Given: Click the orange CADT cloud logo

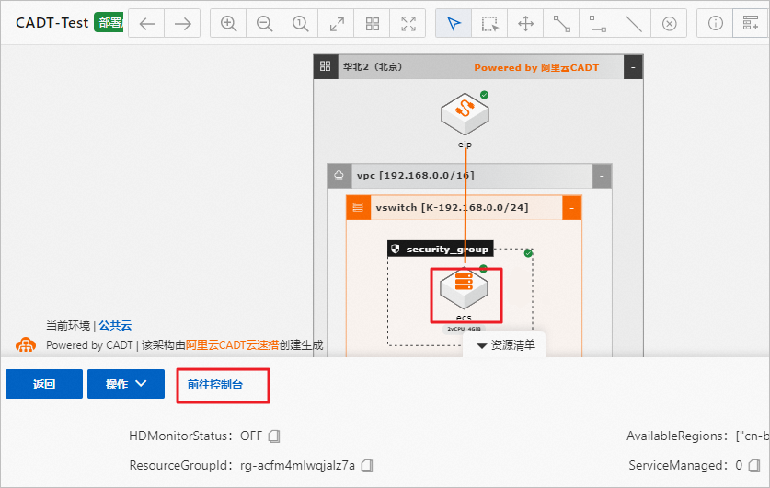Looking at the screenshot, I should 26,344.
